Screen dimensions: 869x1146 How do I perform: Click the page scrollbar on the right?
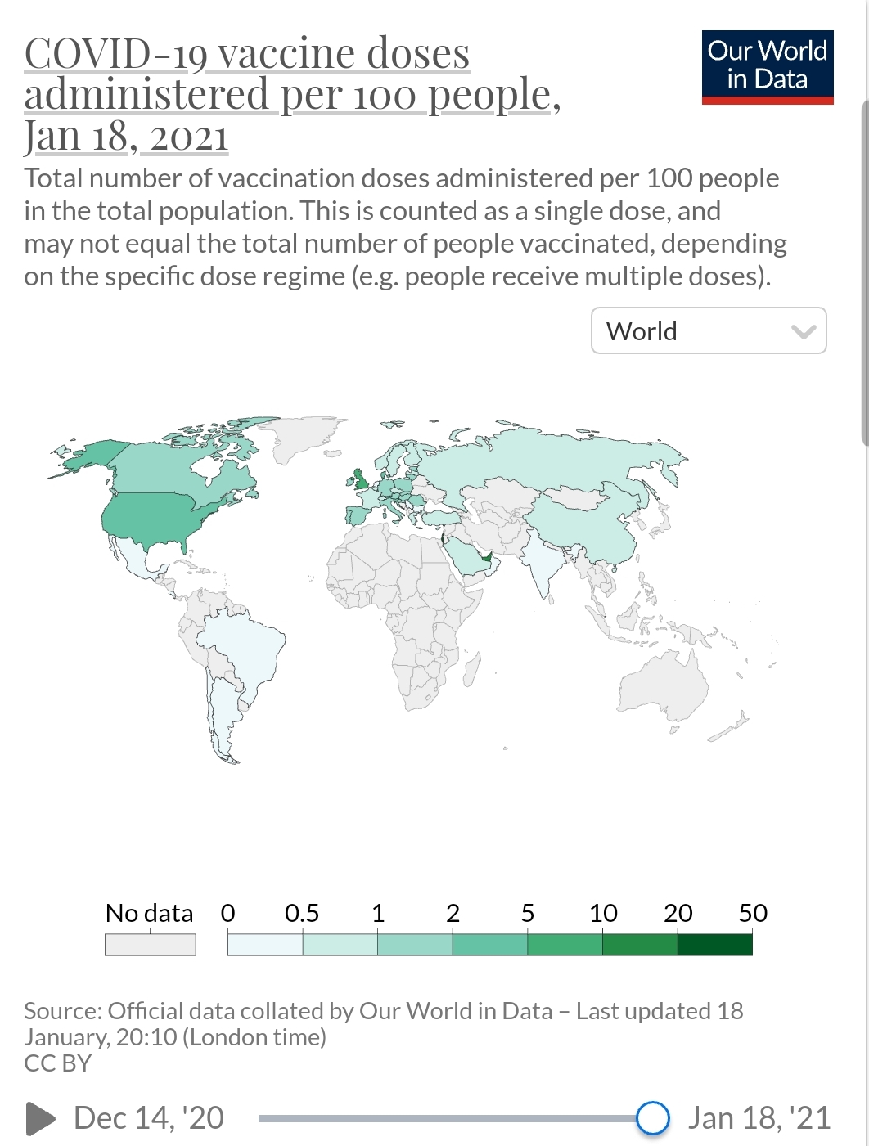(x=864, y=270)
